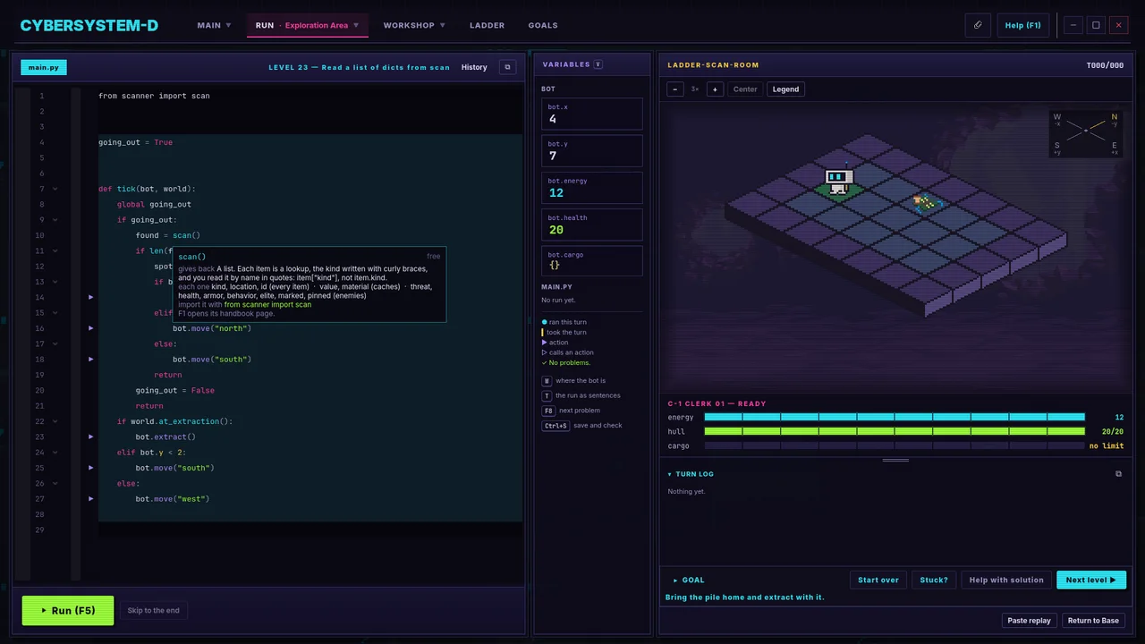Image resolution: width=1145 pixels, height=644 pixels.
Task: Select the main.py file tab
Action: click(43, 67)
